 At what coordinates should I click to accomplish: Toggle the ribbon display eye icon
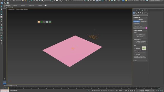(45, 5)
